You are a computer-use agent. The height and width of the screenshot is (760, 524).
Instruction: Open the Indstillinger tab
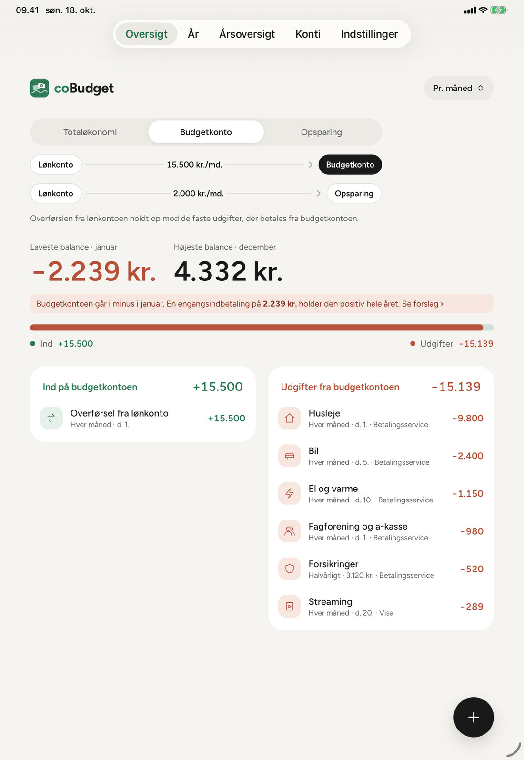pos(369,34)
